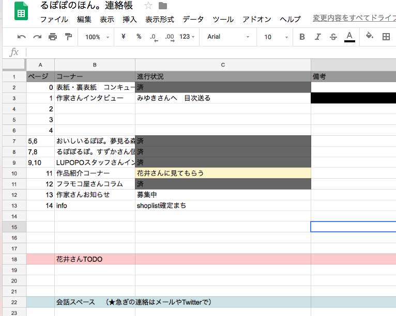This screenshot has height=316, width=396.
Task: Select cell 花井さんに見てもらう
Action: point(223,173)
